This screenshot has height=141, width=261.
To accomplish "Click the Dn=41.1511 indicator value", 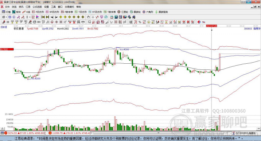I will coord(78,29).
